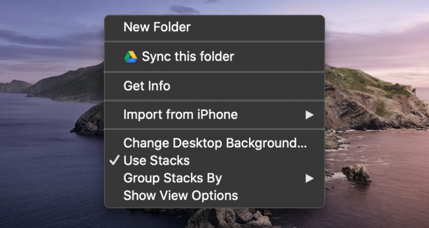Choose the Sync this folder text
The height and width of the screenshot is (228, 429).
click(188, 56)
